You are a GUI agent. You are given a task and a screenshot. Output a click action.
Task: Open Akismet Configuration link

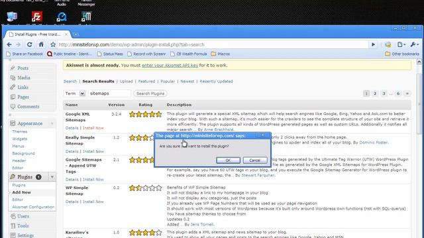tap(33, 207)
